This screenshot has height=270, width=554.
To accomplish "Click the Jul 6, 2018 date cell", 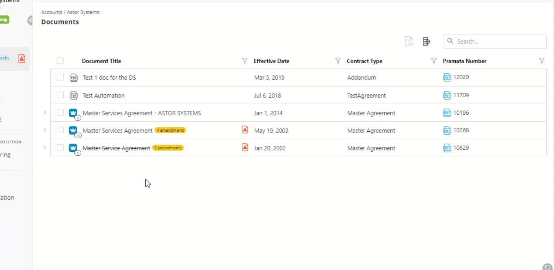I will 268,96.
